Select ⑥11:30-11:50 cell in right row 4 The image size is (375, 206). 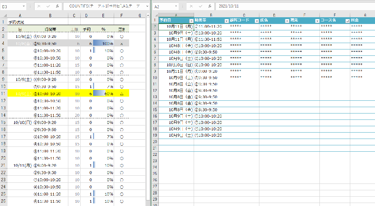tap(211, 39)
